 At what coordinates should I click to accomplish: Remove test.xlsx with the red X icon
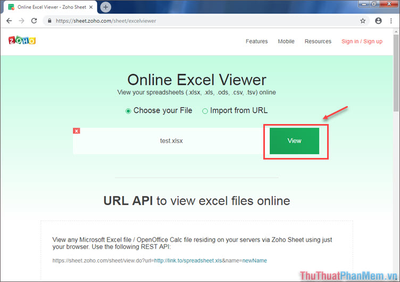77,131
